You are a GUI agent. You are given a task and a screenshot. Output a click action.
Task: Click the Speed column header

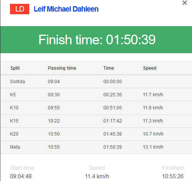pos(150,68)
